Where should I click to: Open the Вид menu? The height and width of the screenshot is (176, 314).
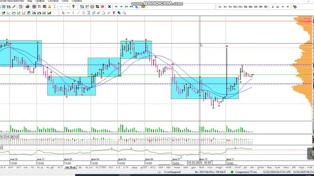(x=29, y=1)
